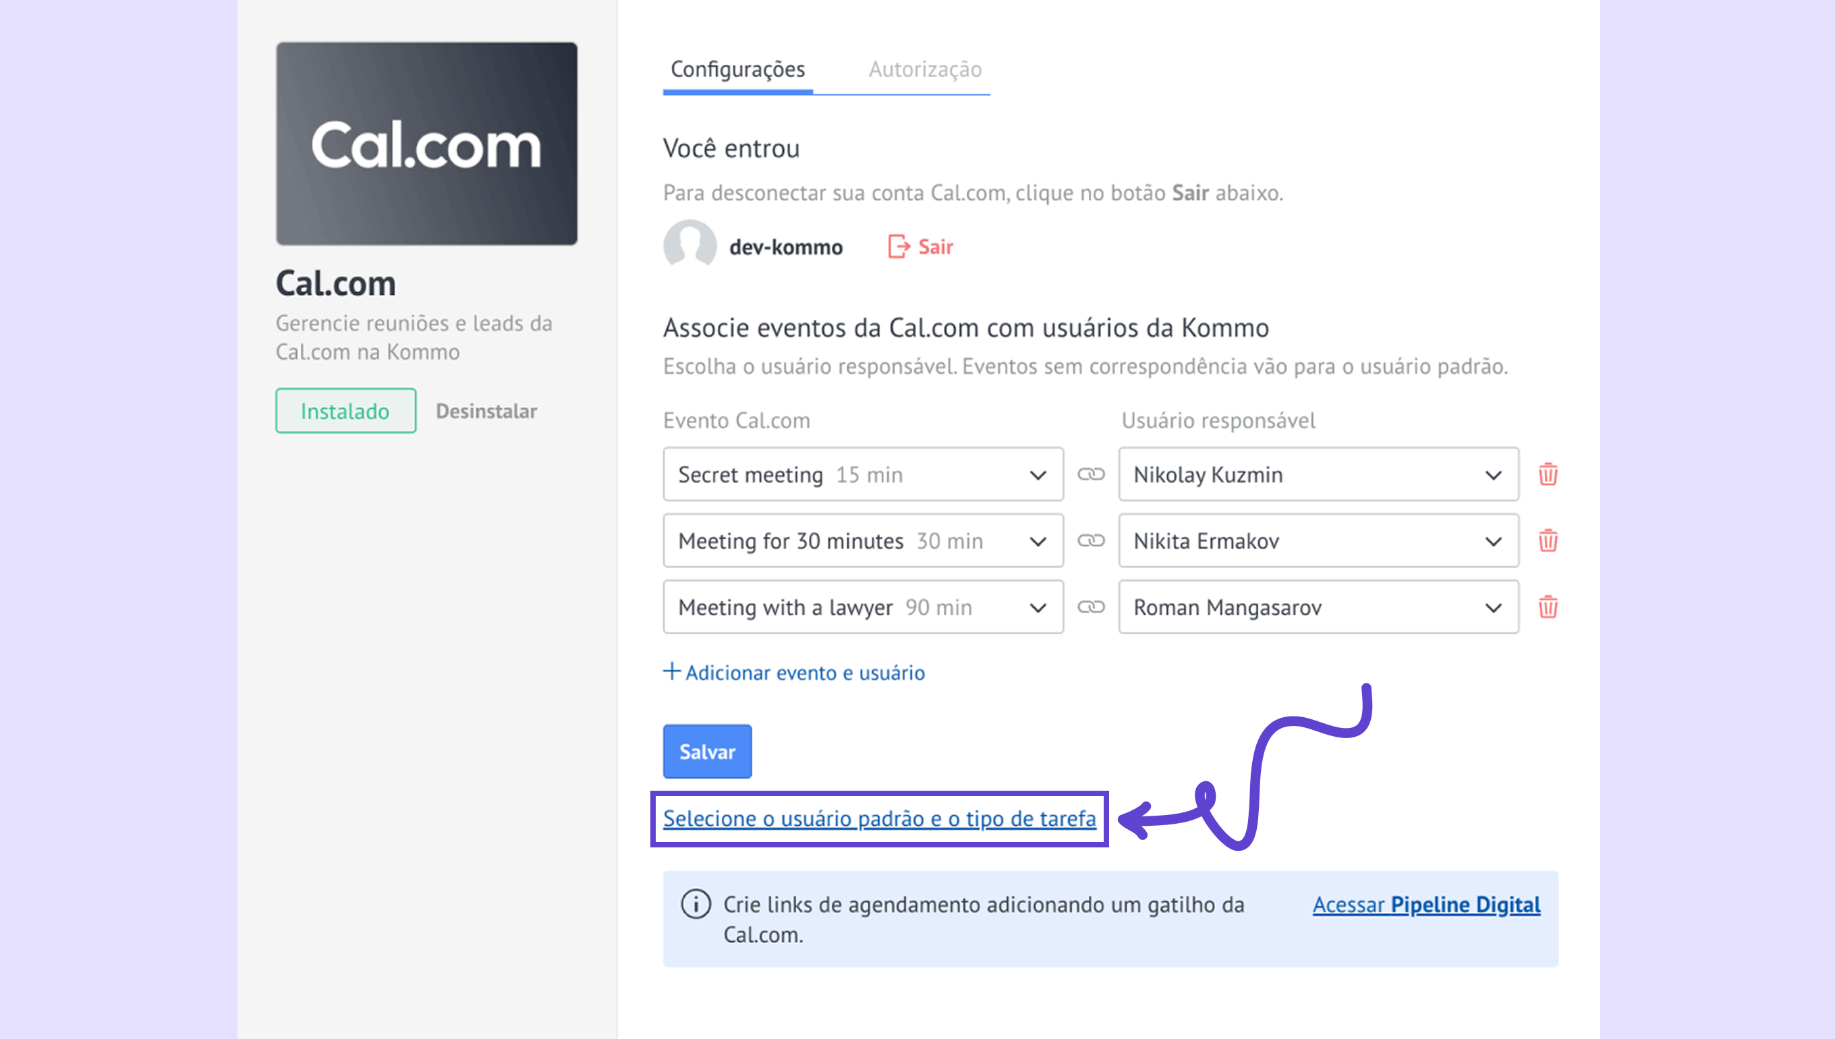The height and width of the screenshot is (1039, 1835).
Task: Delete the Secret meeting row trash icon
Action: (1548, 474)
